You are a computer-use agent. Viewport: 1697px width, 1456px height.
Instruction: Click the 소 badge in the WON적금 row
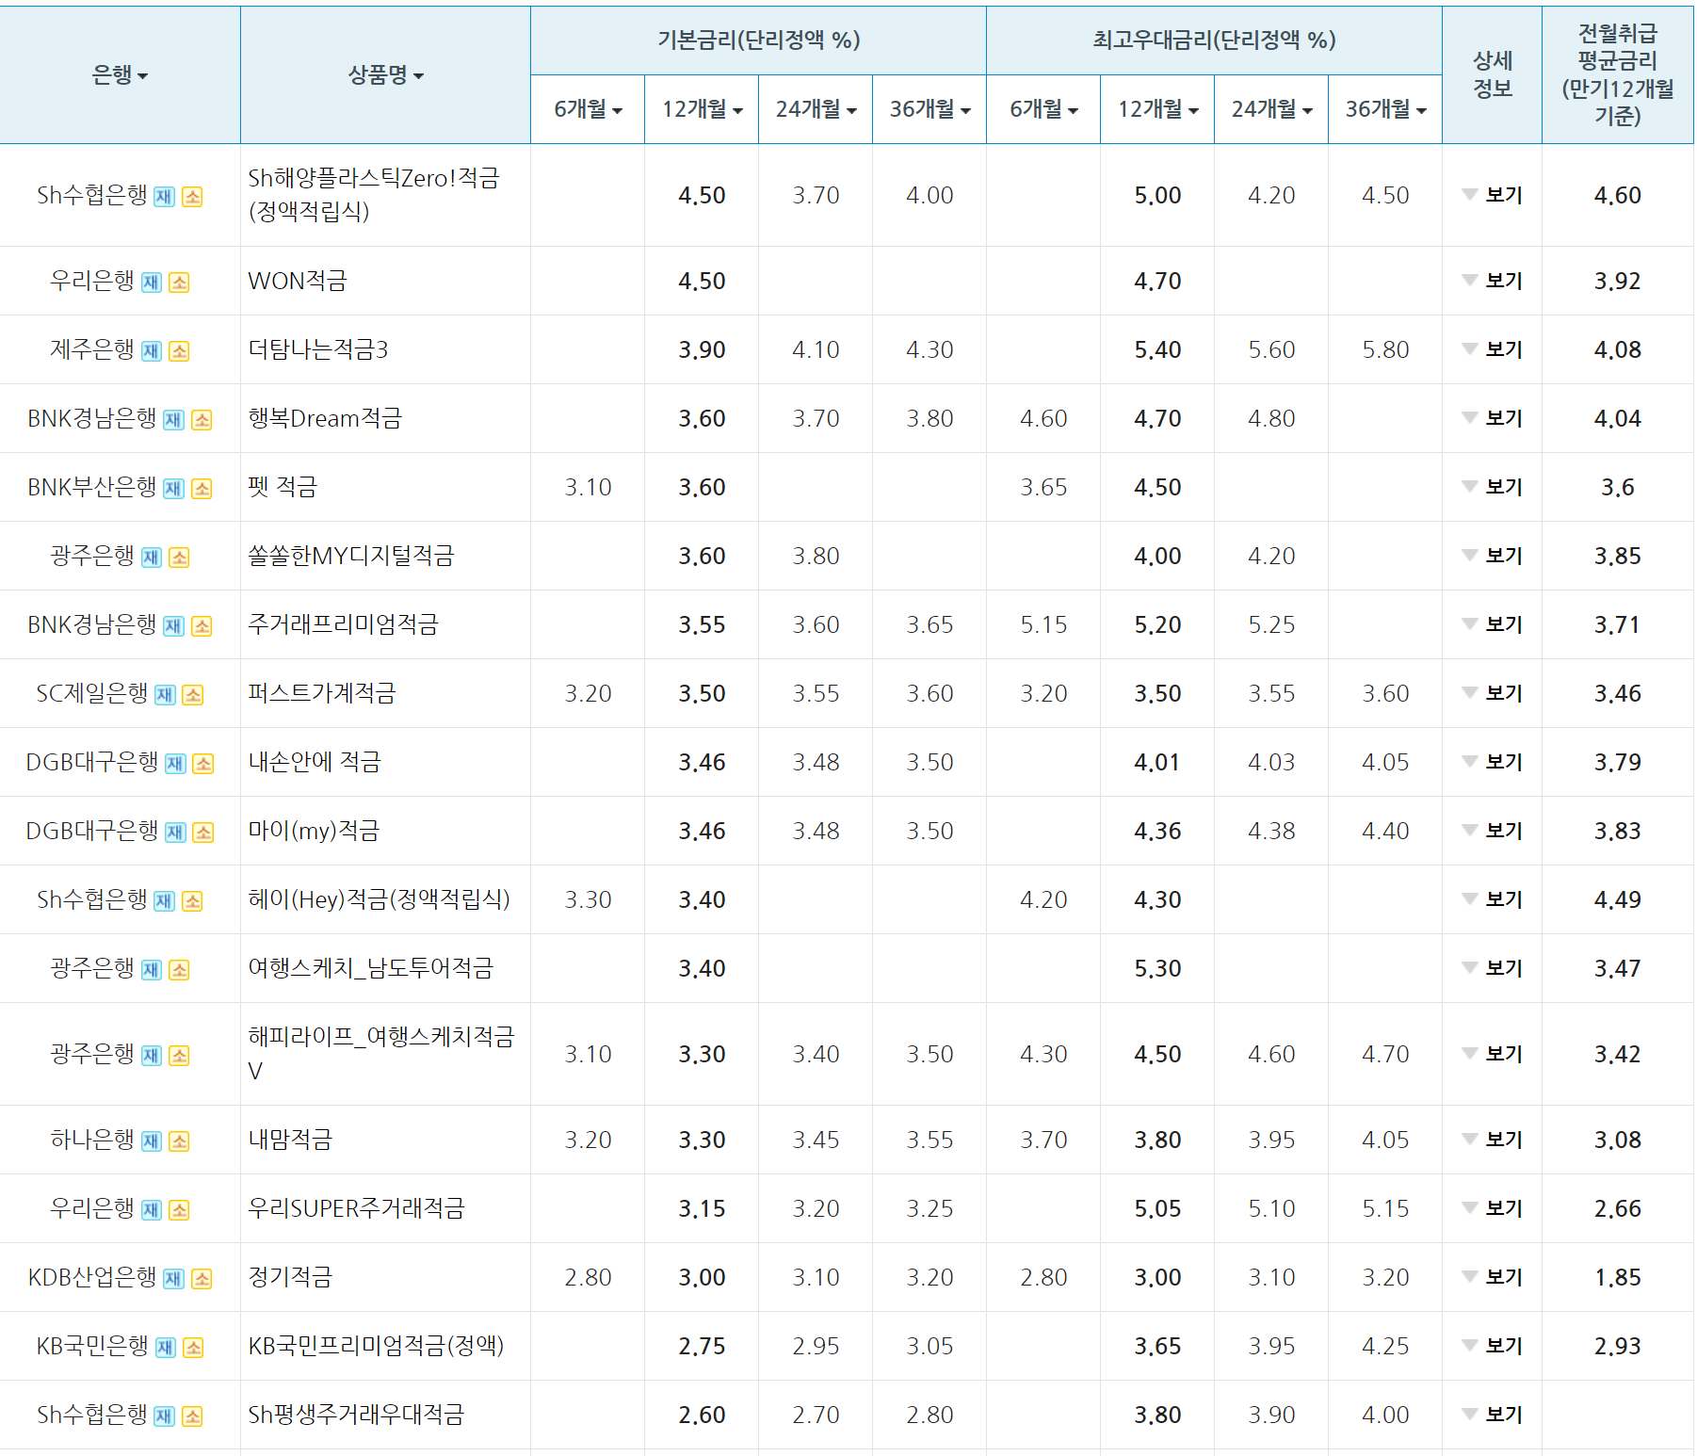[x=179, y=283]
